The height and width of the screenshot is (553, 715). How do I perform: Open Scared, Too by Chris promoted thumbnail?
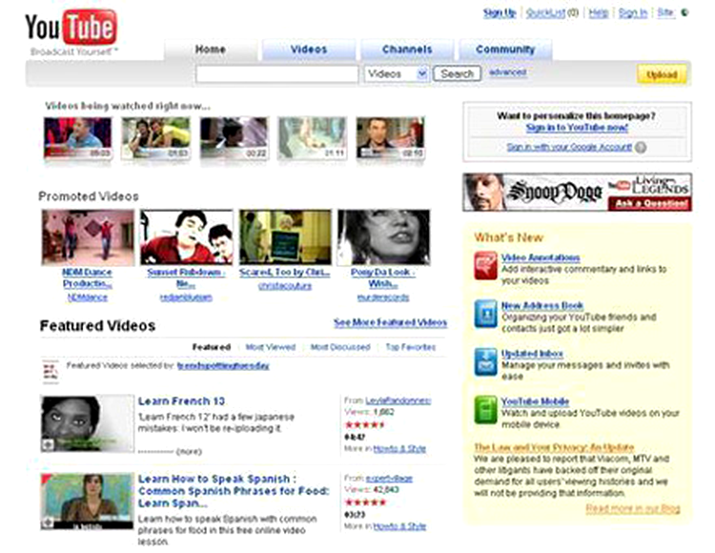pos(285,237)
